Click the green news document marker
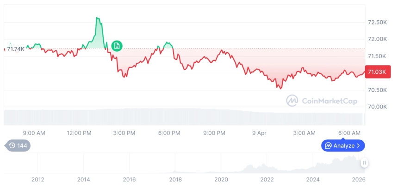398x185 pixels. [117, 45]
